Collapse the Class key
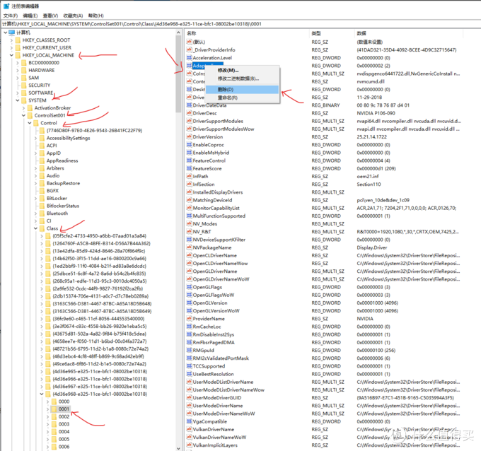 click(x=35, y=228)
